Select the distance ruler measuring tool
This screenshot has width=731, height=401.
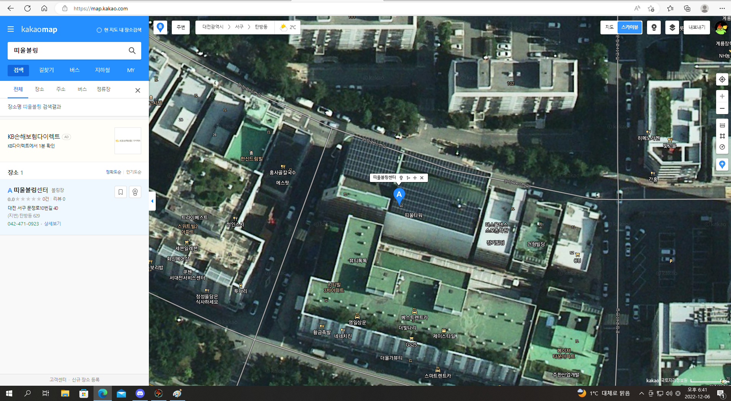click(x=722, y=125)
